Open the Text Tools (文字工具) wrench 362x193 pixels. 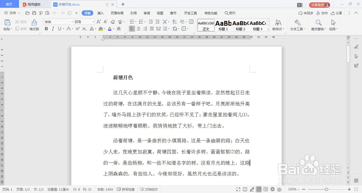[297, 23]
